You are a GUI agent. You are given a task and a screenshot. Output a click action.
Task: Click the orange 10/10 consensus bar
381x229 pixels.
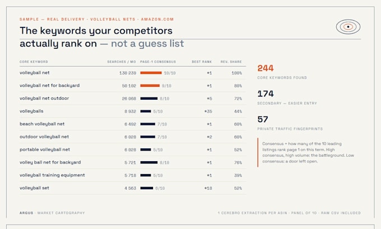point(151,73)
